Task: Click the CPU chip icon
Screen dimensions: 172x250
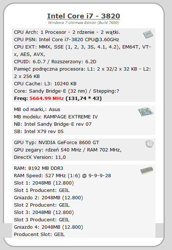Action: click(148, 34)
